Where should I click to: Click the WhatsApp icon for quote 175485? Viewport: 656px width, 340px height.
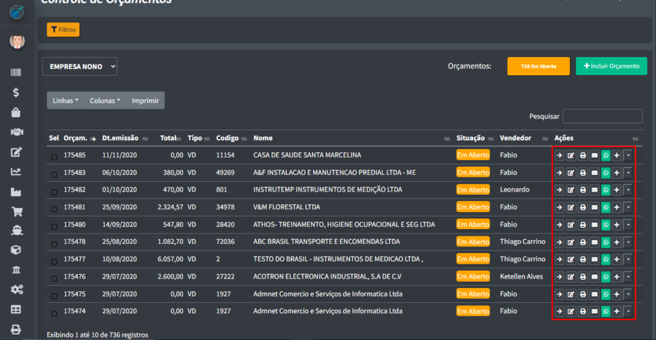point(605,155)
